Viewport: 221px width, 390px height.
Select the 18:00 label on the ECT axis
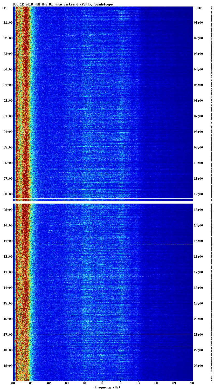[x=8, y=350]
